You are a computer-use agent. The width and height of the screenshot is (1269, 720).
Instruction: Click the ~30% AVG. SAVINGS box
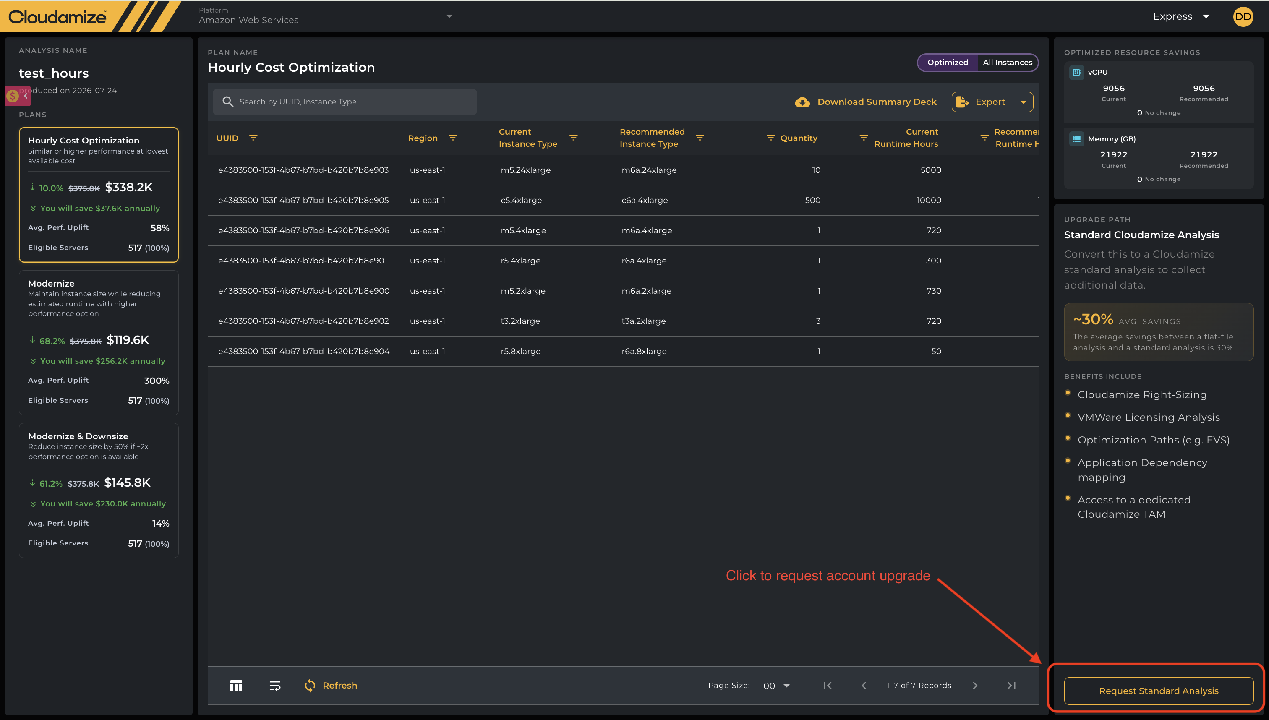[1158, 332]
